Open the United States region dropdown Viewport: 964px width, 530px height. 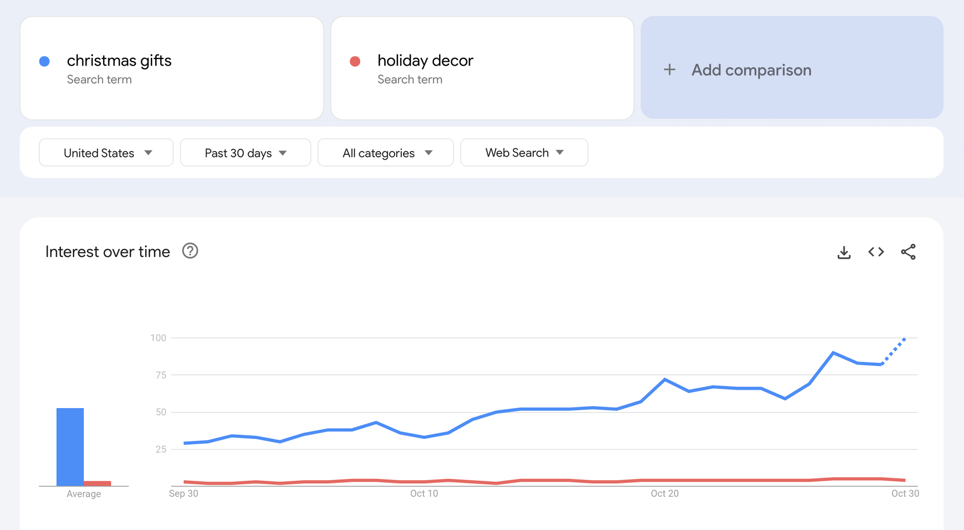click(x=106, y=152)
